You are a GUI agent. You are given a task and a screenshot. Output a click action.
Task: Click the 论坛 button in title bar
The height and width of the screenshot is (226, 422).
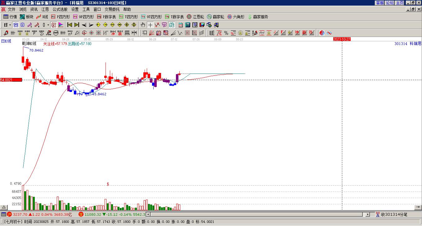coord(390,2)
